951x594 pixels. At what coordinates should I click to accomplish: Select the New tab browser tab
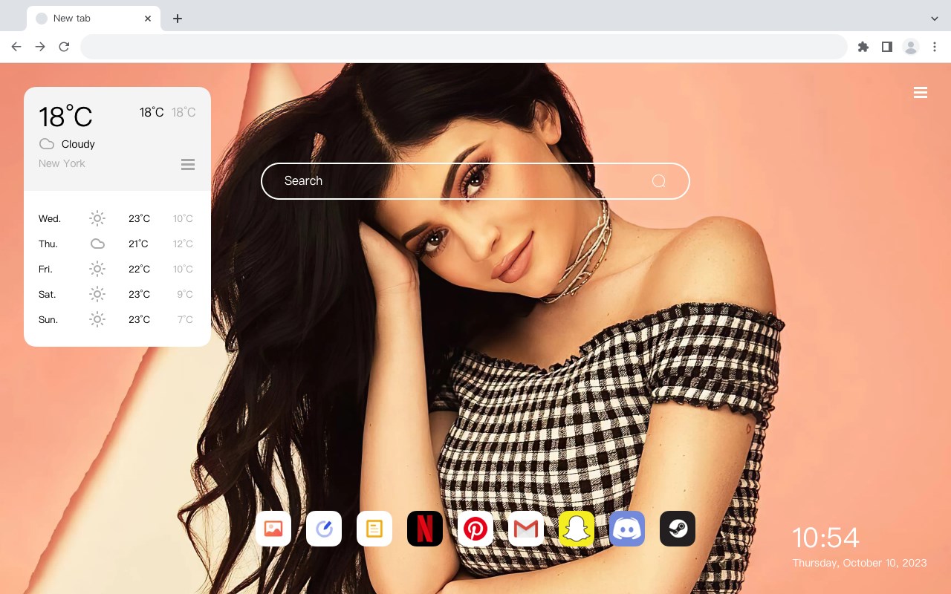[x=94, y=19]
